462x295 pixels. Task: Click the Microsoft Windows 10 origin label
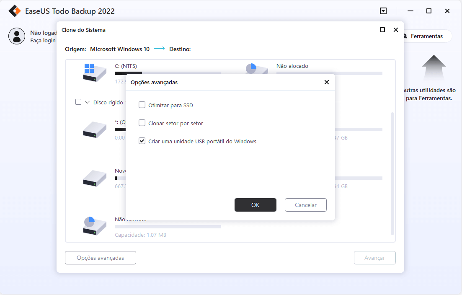pyautogui.click(x=120, y=49)
